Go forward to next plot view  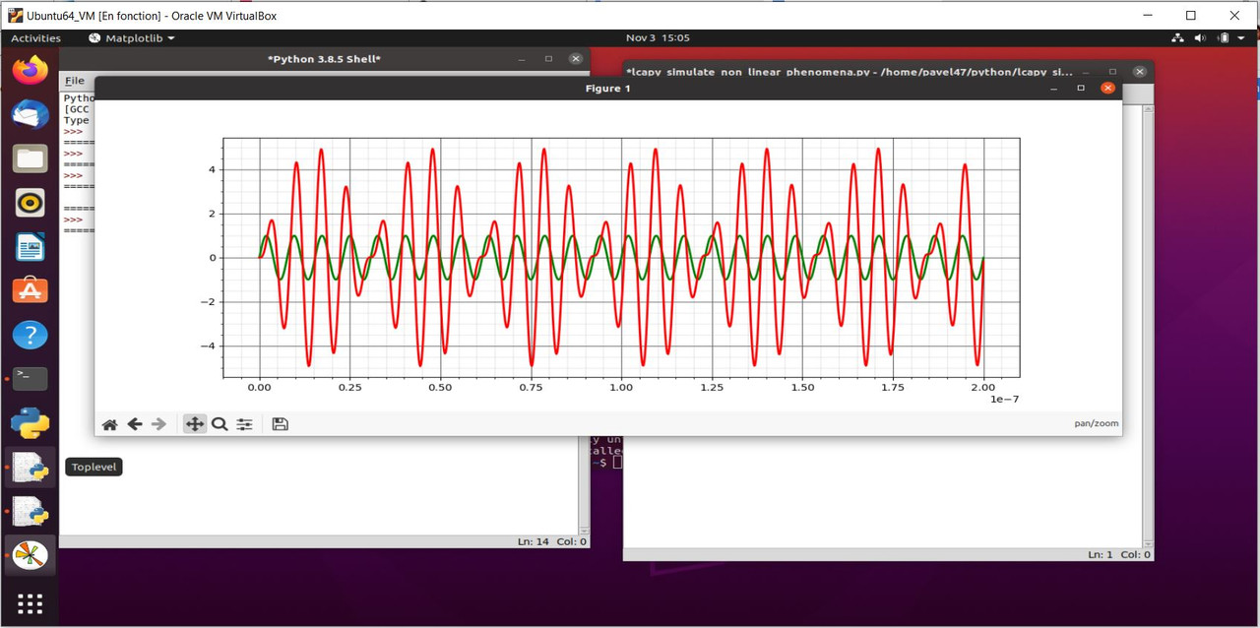point(158,424)
